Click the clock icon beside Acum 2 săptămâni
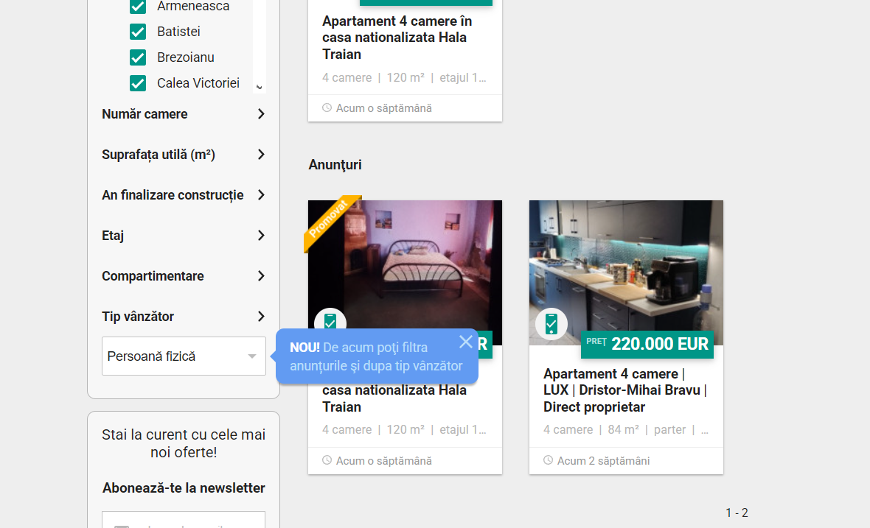 click(549, 460)
